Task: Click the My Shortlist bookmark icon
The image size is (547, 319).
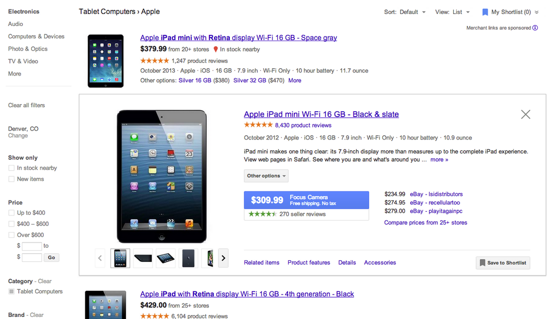Action: point(485,12)
